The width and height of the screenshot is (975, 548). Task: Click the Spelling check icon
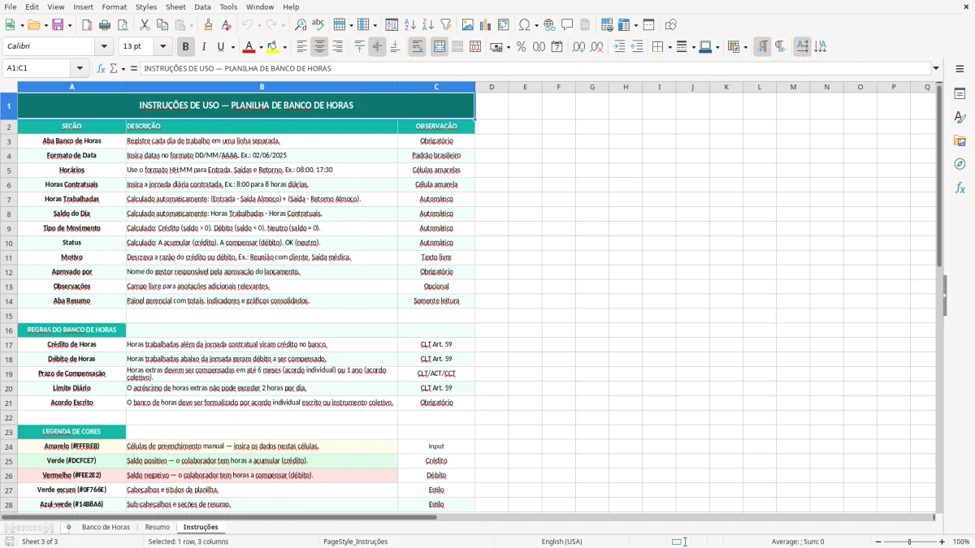(318, 25)
